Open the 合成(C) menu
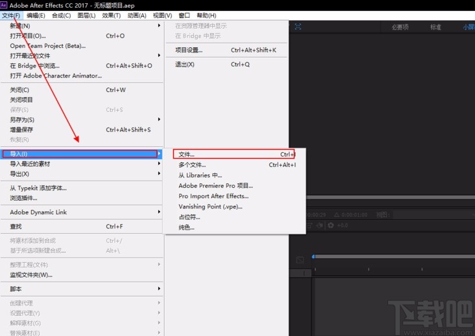475x336 pixels. point(61,16)
